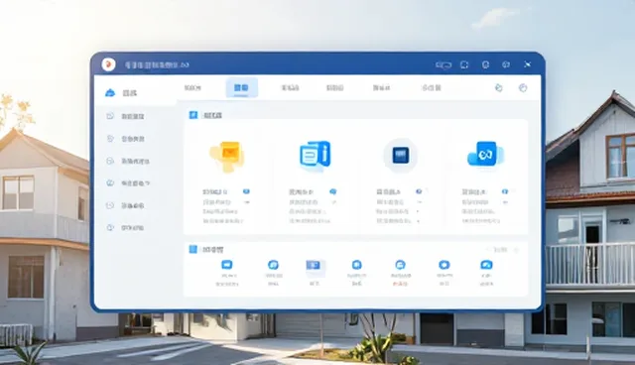Click the blue badge beside the cloud link card title

pos(505,191)
